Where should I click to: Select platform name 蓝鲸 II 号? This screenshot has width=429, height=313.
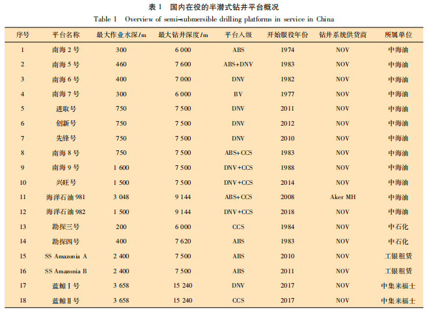66,301
